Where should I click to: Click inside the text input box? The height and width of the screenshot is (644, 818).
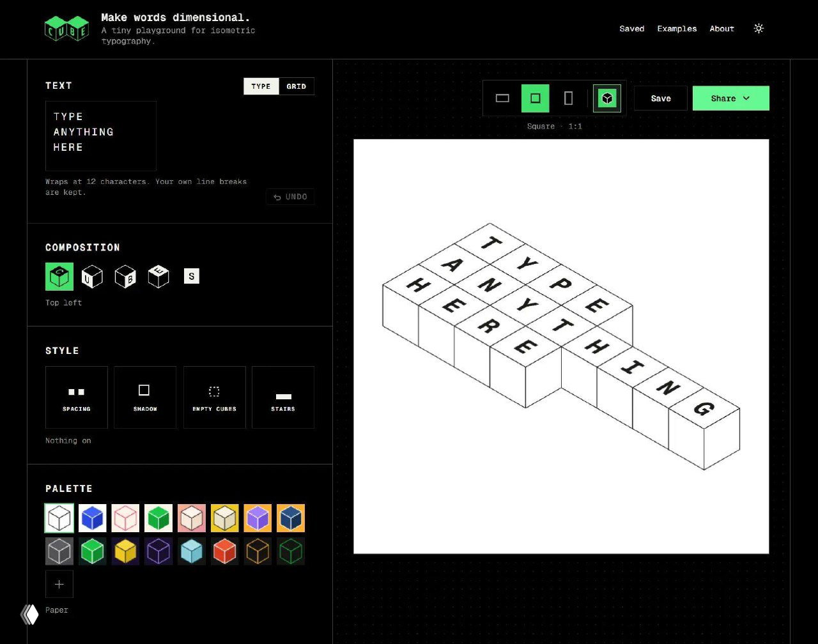pos(101,136)
